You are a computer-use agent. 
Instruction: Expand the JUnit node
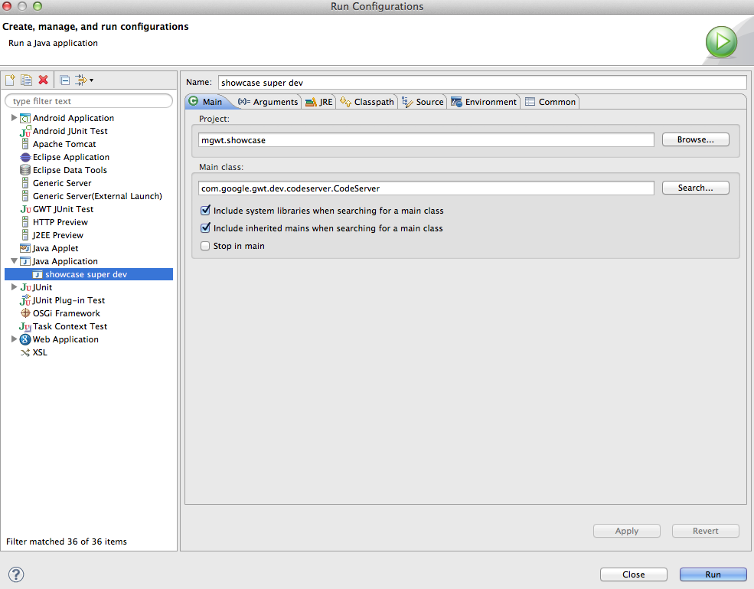click(x=14, y=286)
